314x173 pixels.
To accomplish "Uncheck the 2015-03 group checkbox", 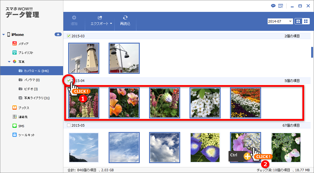I will click(x=68, y=36).
